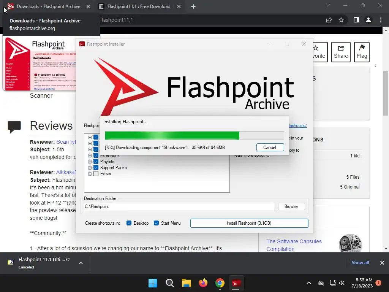Image resolution: width=389 pixels, height=292 pixels.
Task: Open File Explorer from taskbar
Action: pyautogui.click(x=186, y=283)
